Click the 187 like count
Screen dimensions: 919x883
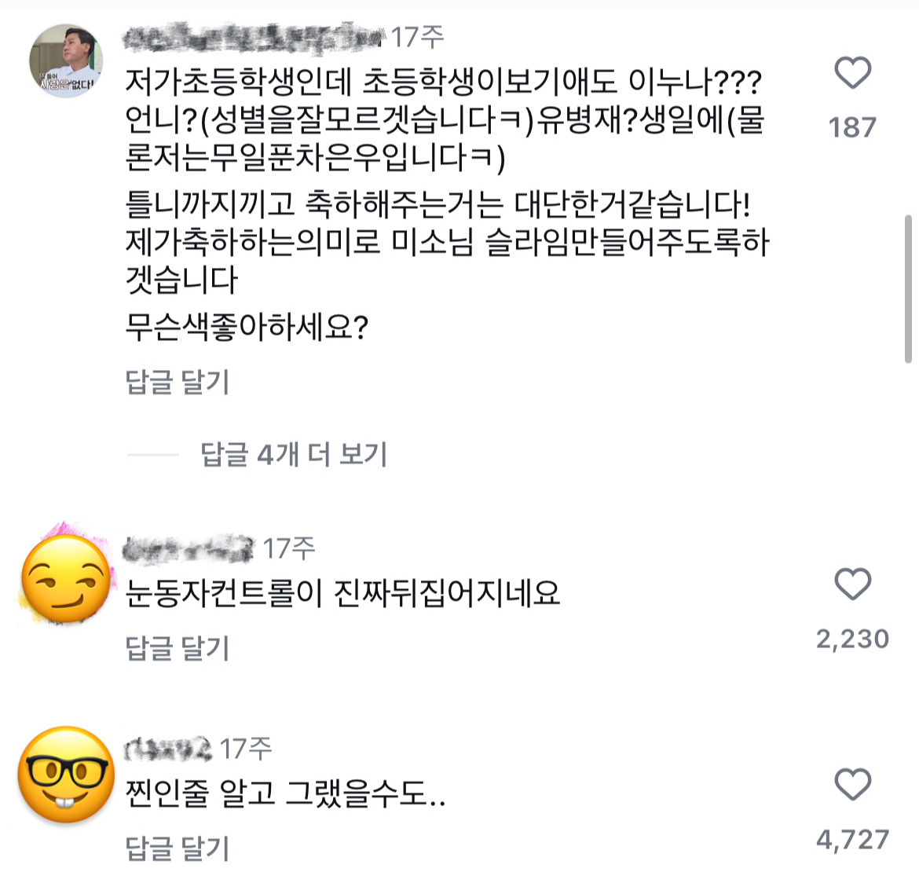point(852,127)
